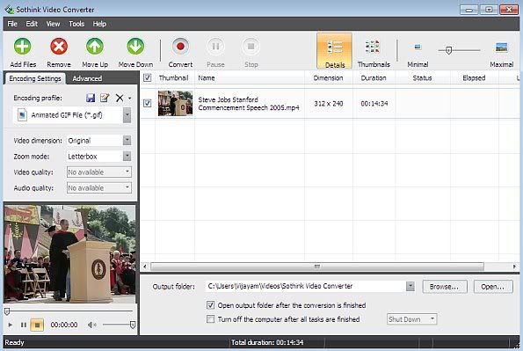Click the 'Total duration: 00:14:34' status text
This screenshot has width=523, height=351.
click(x=267, y=342)
